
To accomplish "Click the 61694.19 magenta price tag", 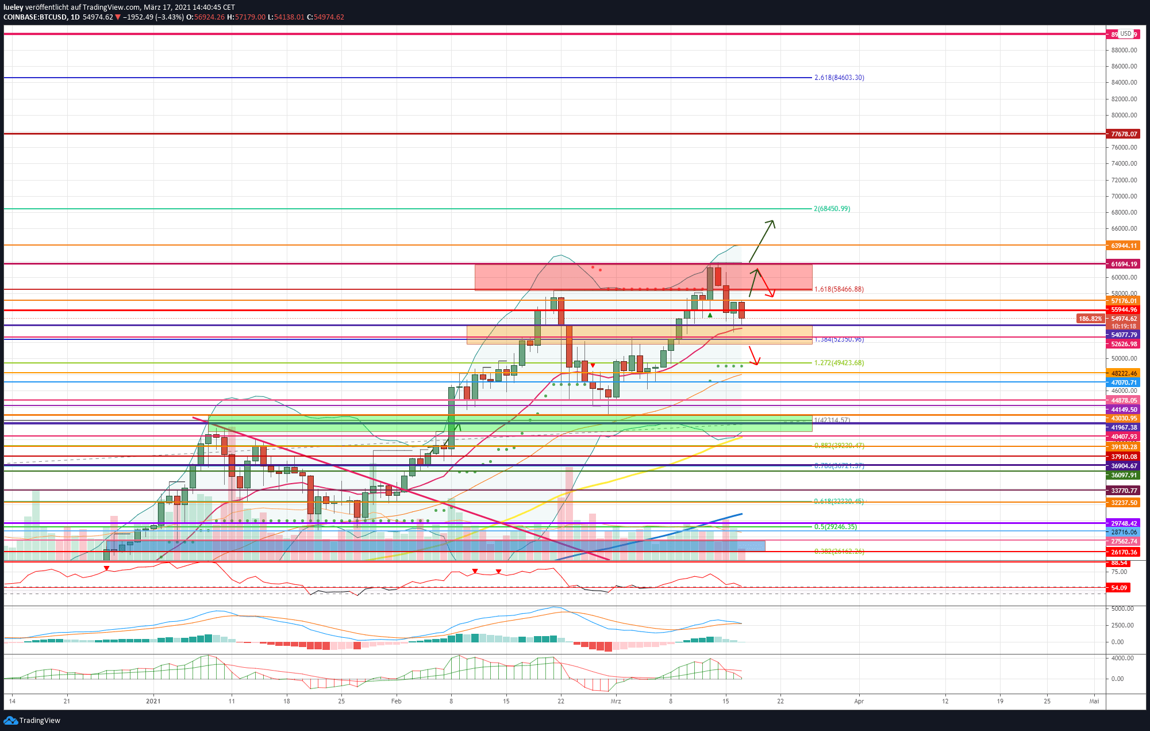I will (x=1124, y=264).
